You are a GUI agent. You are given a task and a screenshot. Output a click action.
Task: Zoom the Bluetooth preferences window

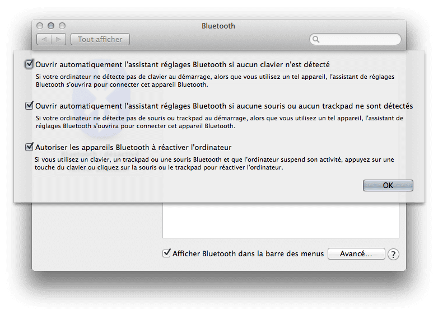[62, 26]
